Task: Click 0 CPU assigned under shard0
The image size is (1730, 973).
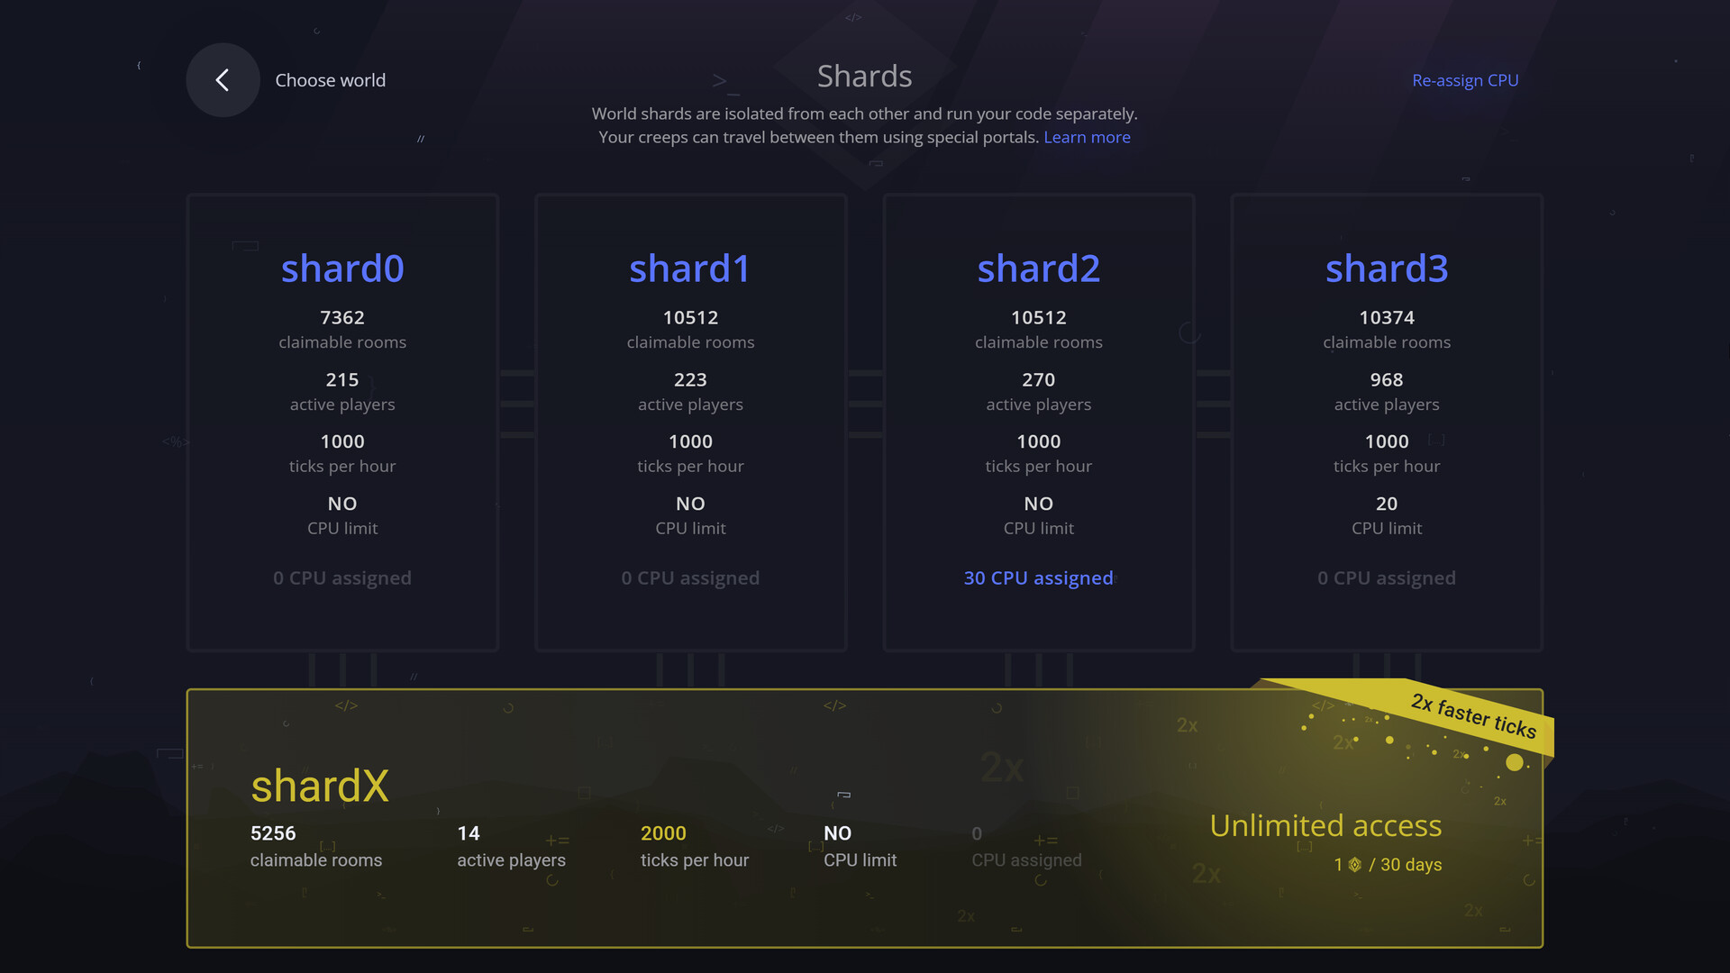Action: [342, 577]
